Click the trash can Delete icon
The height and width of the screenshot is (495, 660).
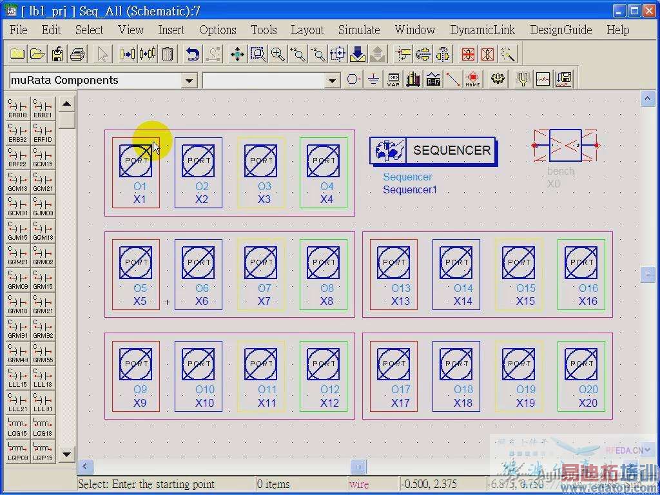pos(168,54)
